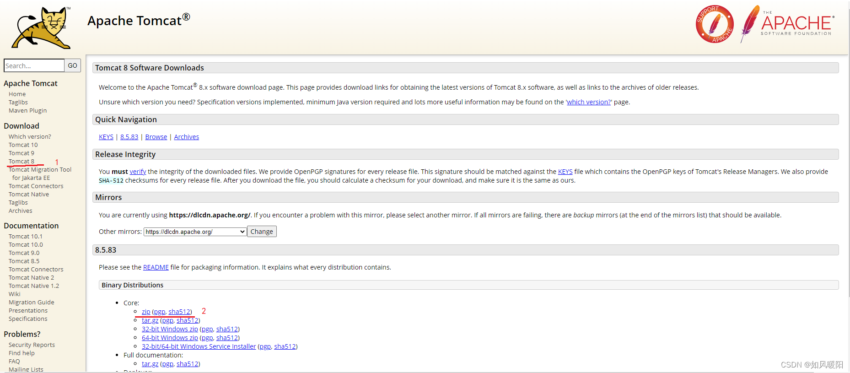
Task: Open Tomcat 10.1 documentation
Action: (26, 236)
